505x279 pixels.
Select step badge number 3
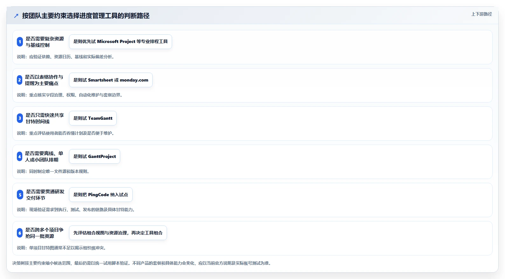[20, 118]
